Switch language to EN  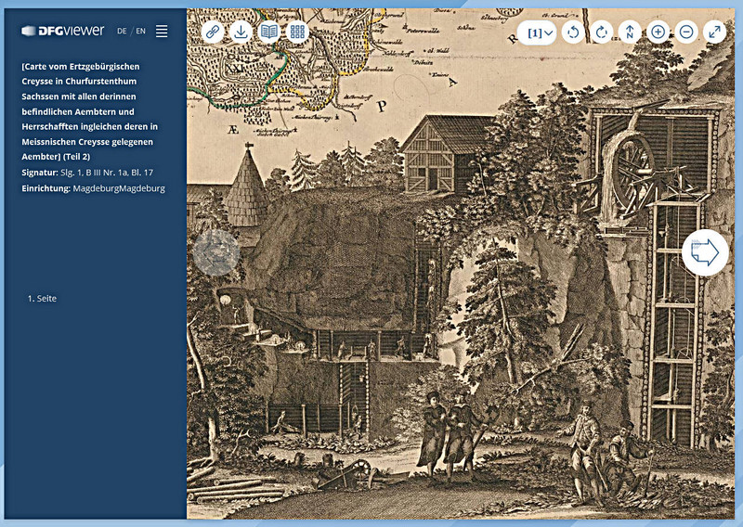[141, 32]
